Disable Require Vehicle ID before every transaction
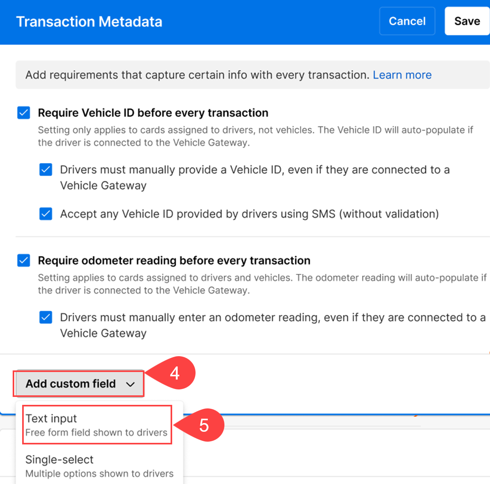The height and width of the screenshot is (484, 490). [23, 113]
